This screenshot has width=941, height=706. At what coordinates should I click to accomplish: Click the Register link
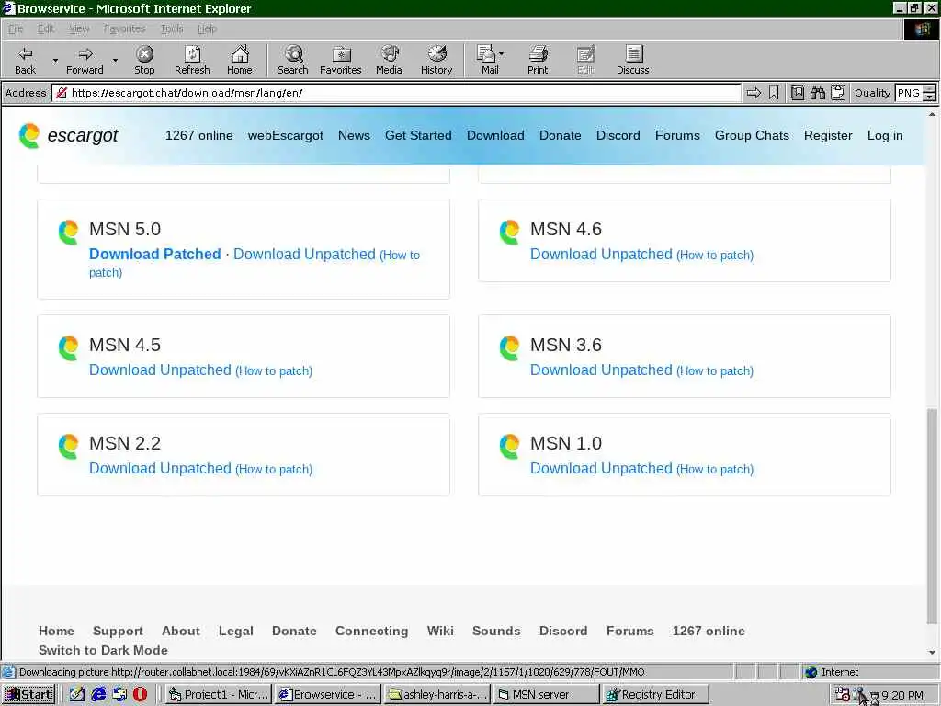pyautogui.click(x=828, y=136)
